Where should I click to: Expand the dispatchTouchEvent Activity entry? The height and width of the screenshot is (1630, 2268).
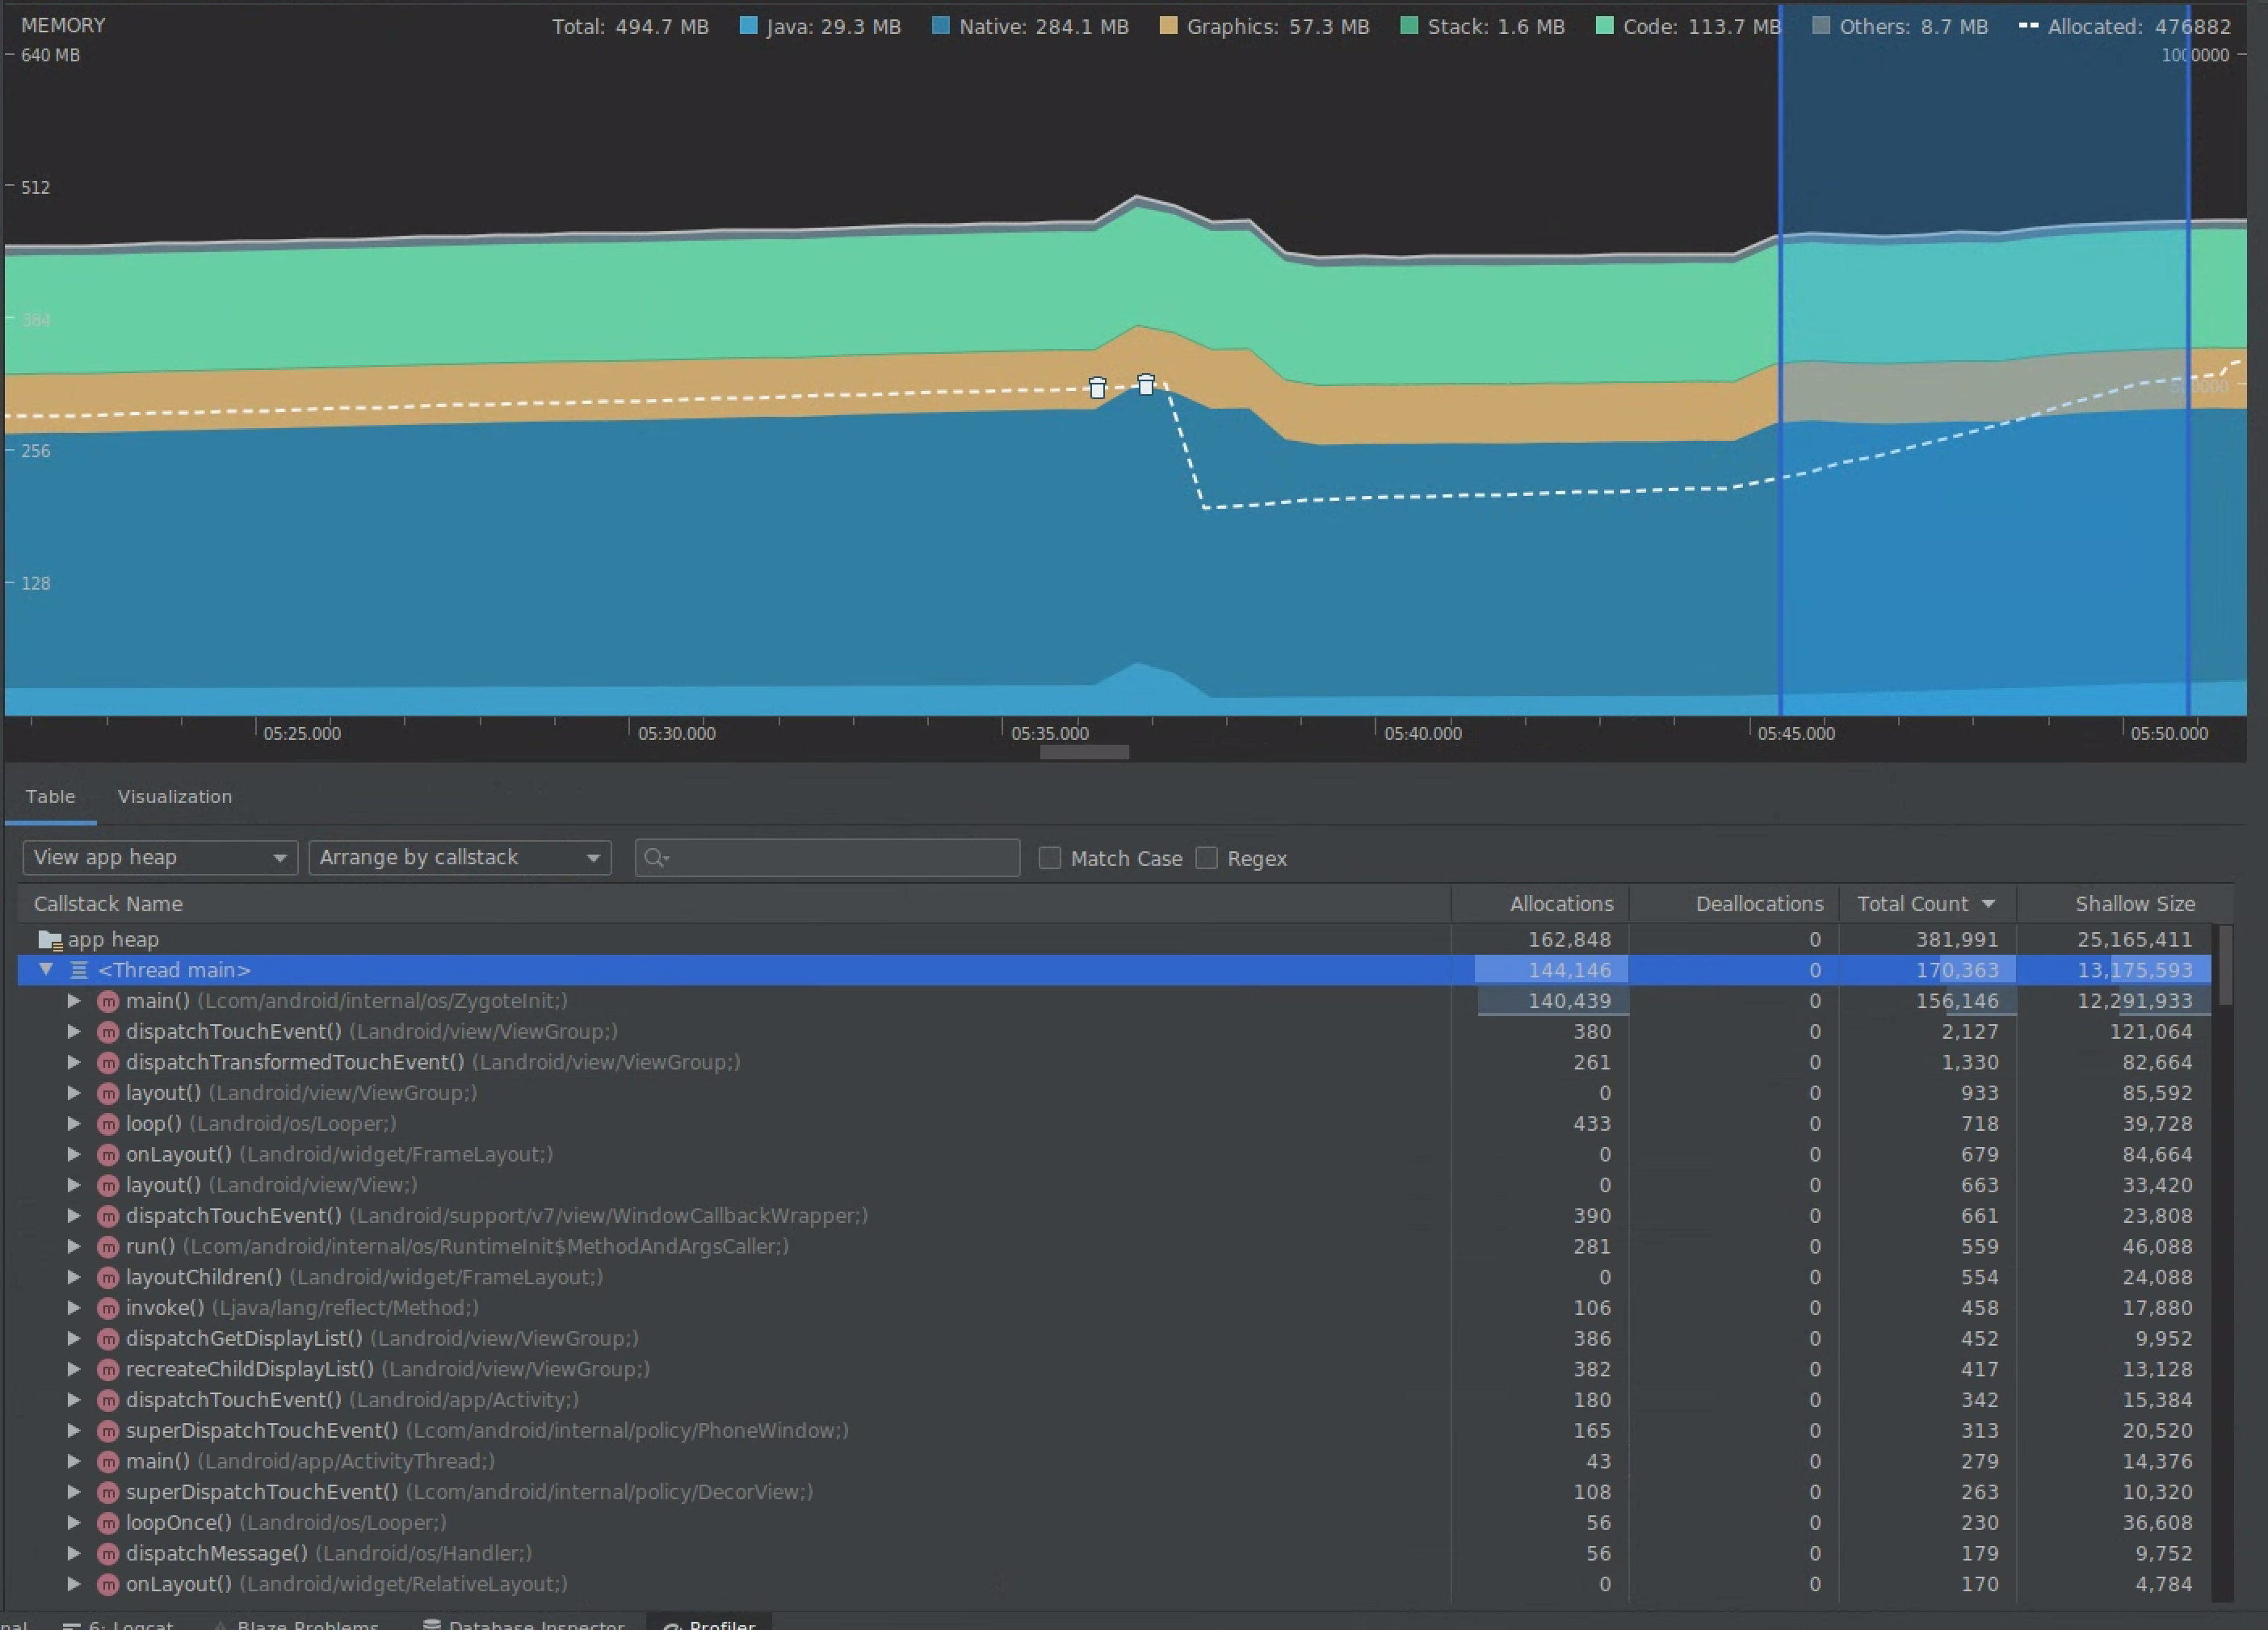click(x=72, y=1400)
